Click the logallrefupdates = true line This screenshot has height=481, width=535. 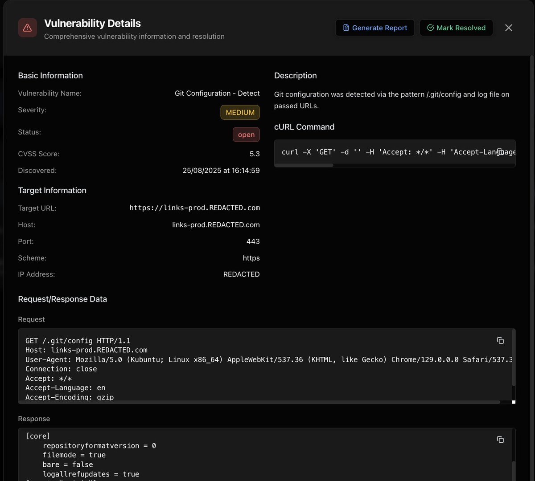click(x=91, y=474)
